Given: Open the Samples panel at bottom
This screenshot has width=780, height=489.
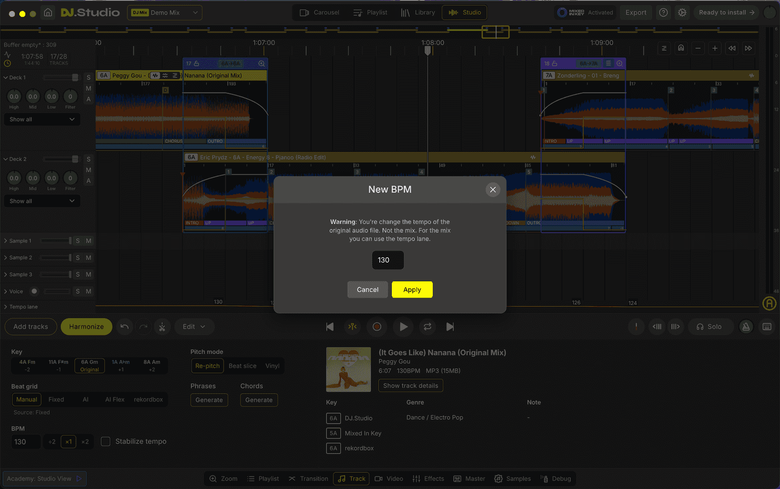Looking at the screenshot, I should point(512,479).
